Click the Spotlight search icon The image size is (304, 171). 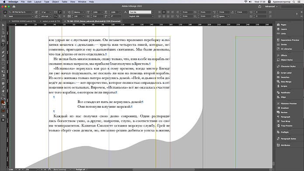pyautogui.click(x=294, y=2)
